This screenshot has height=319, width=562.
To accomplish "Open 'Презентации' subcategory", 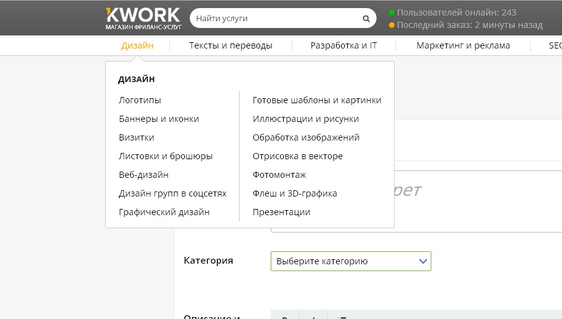I will click(x=281, y=212).
